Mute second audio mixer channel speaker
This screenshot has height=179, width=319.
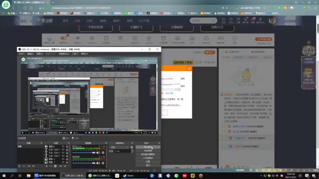(98, 163)
